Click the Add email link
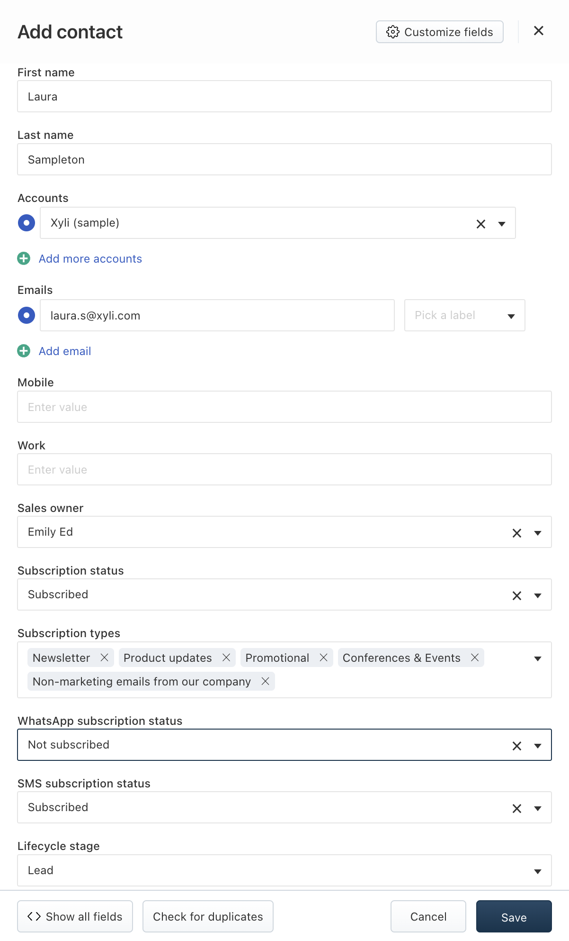Screen dimensions: 569x941 coord(65,351)
